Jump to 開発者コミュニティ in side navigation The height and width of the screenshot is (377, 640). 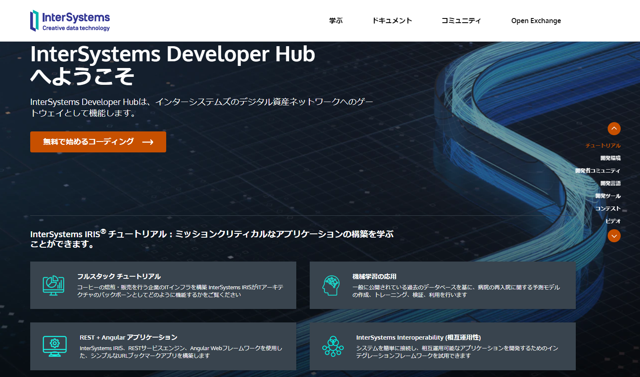[598, 171]
